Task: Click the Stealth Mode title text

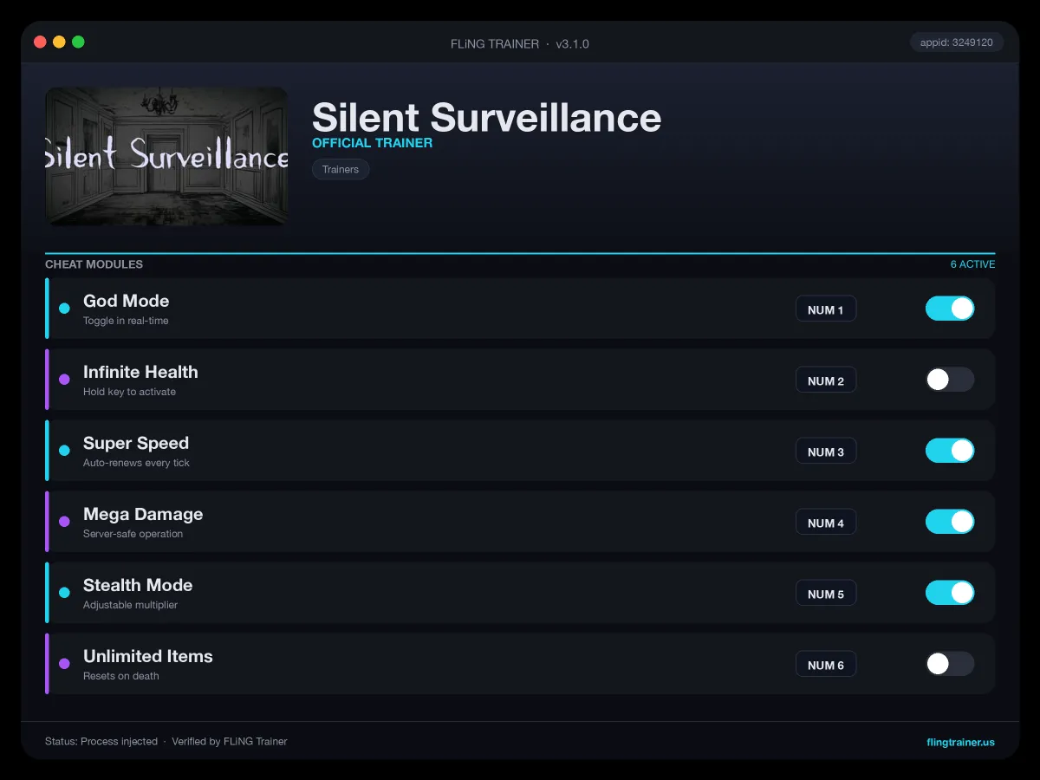Action: pos(138,585)
